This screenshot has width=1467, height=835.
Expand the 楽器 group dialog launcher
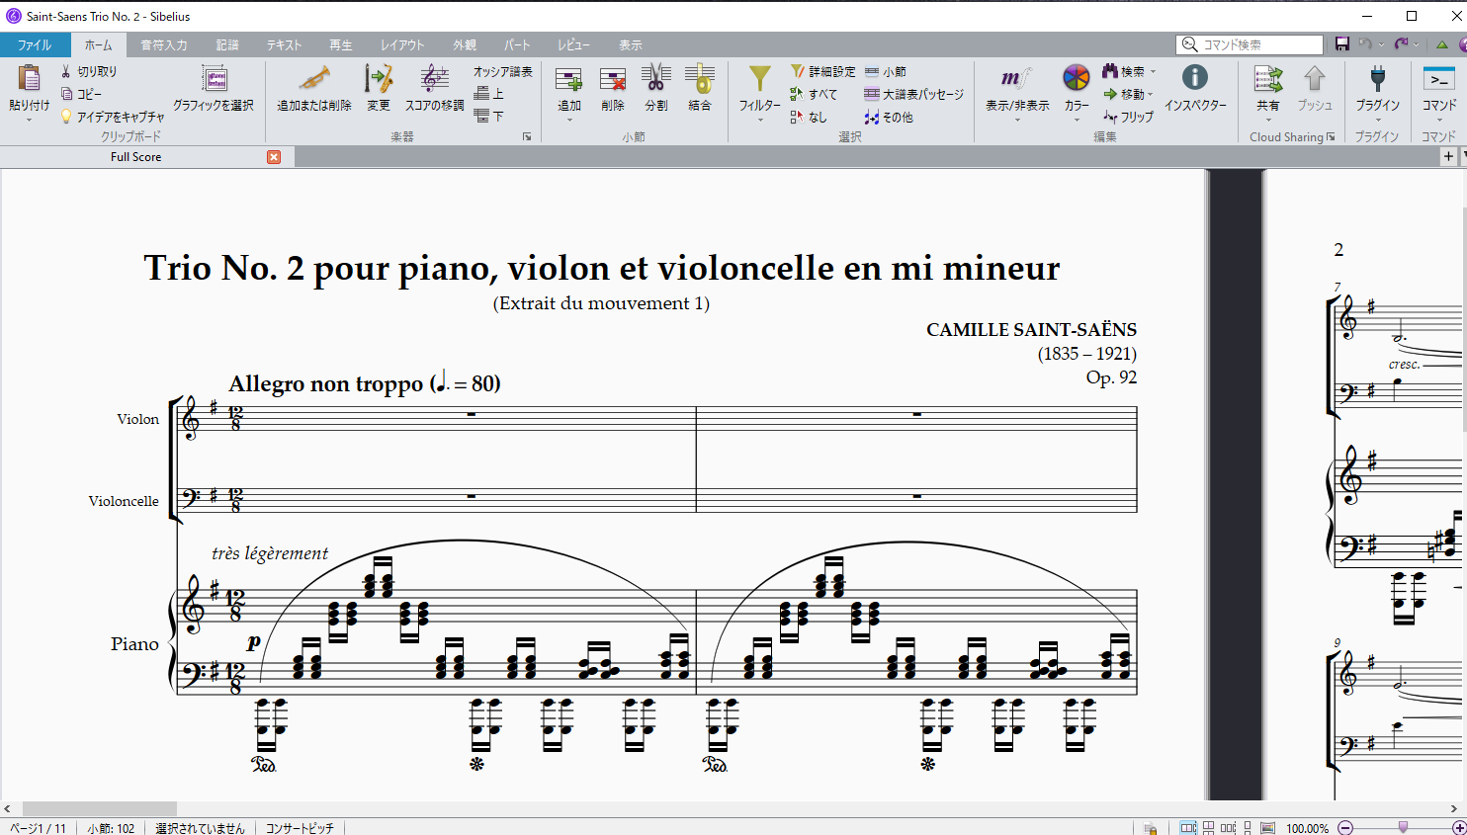[527, 136]
